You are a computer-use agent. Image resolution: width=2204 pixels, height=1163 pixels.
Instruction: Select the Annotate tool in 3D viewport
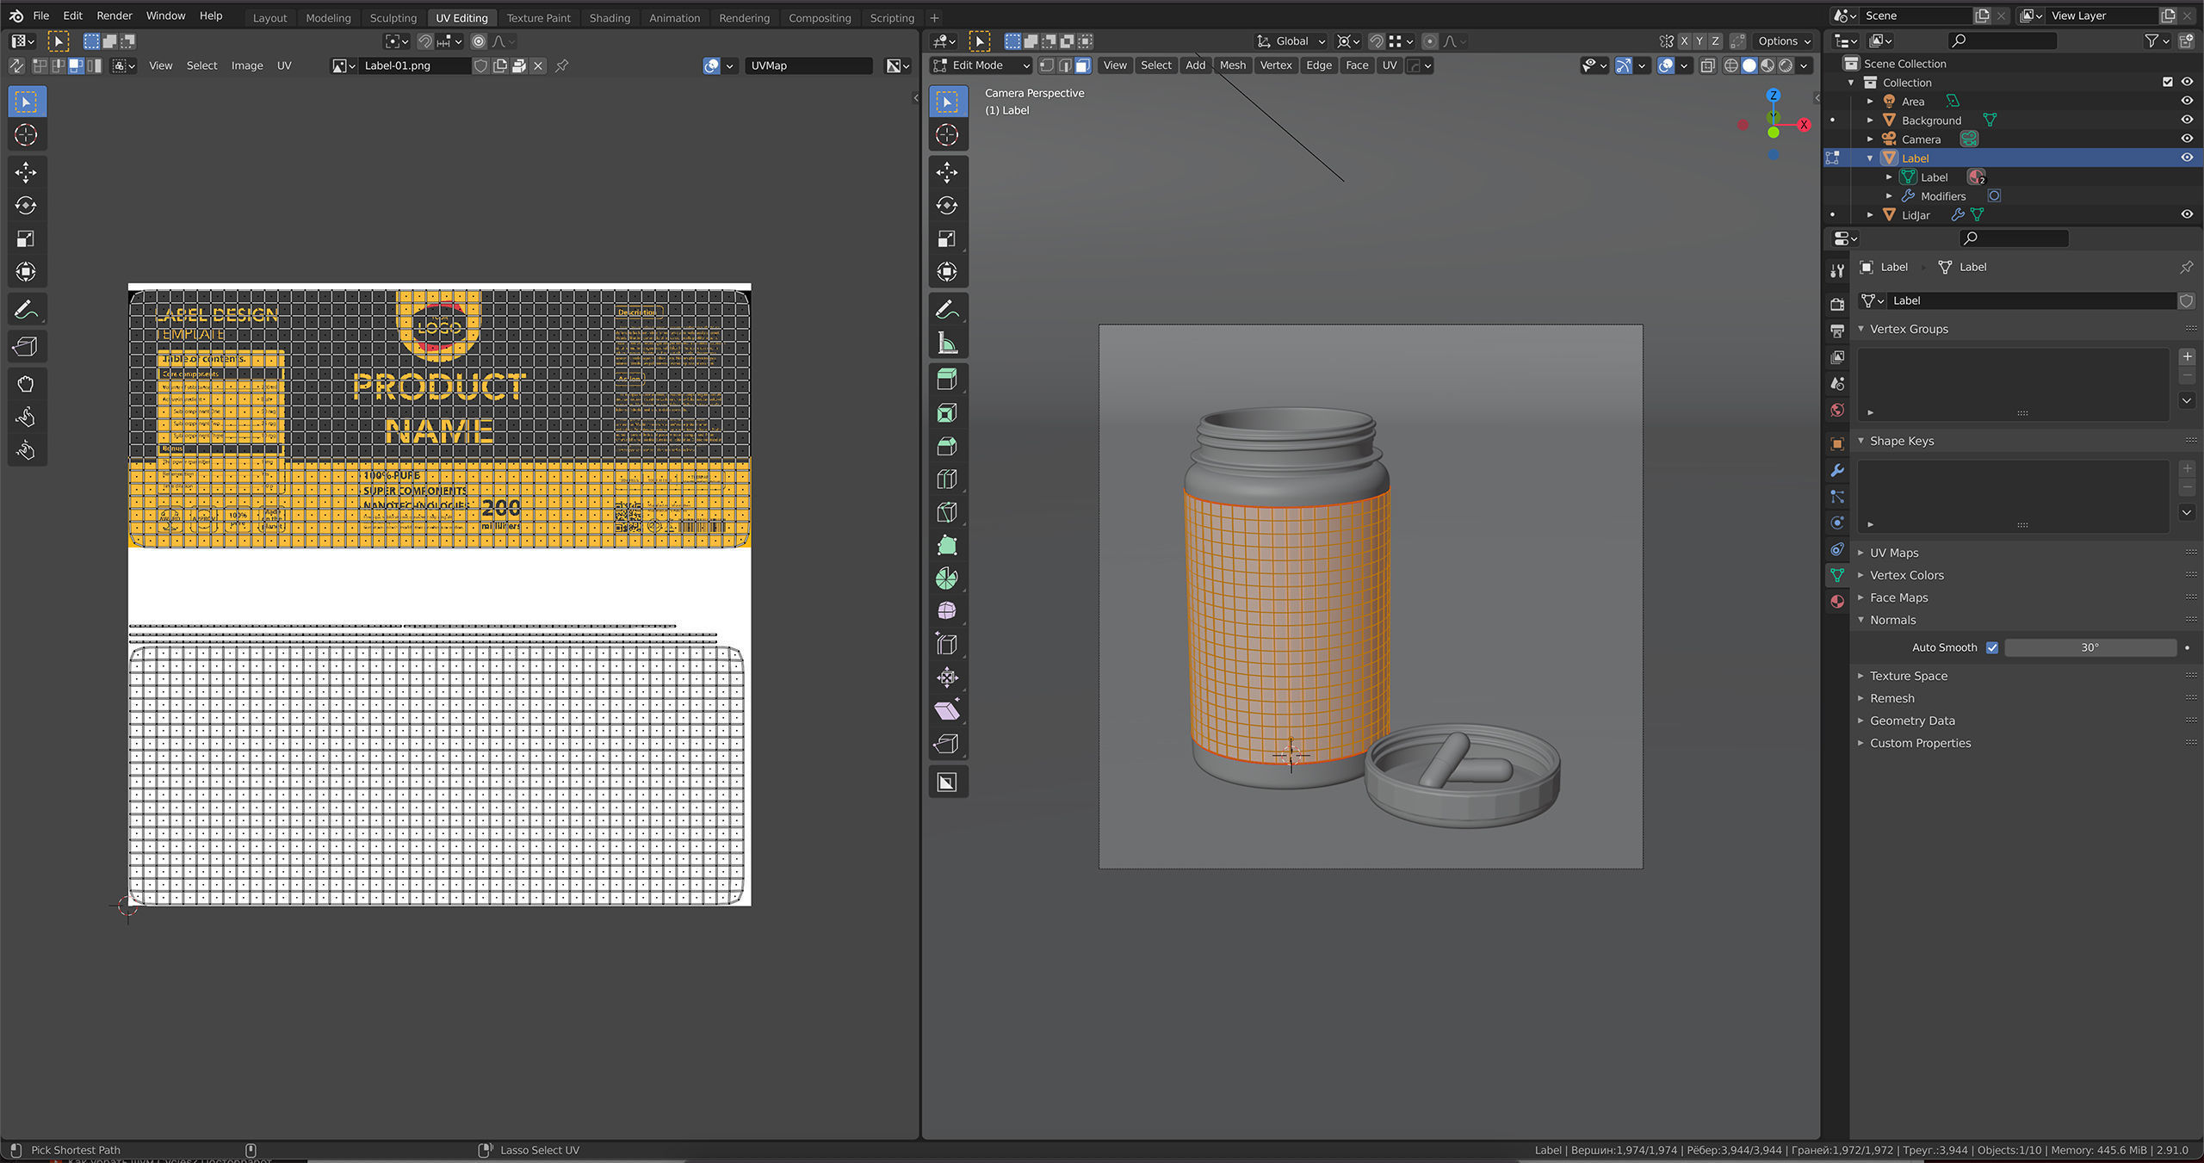coord(947,310)
